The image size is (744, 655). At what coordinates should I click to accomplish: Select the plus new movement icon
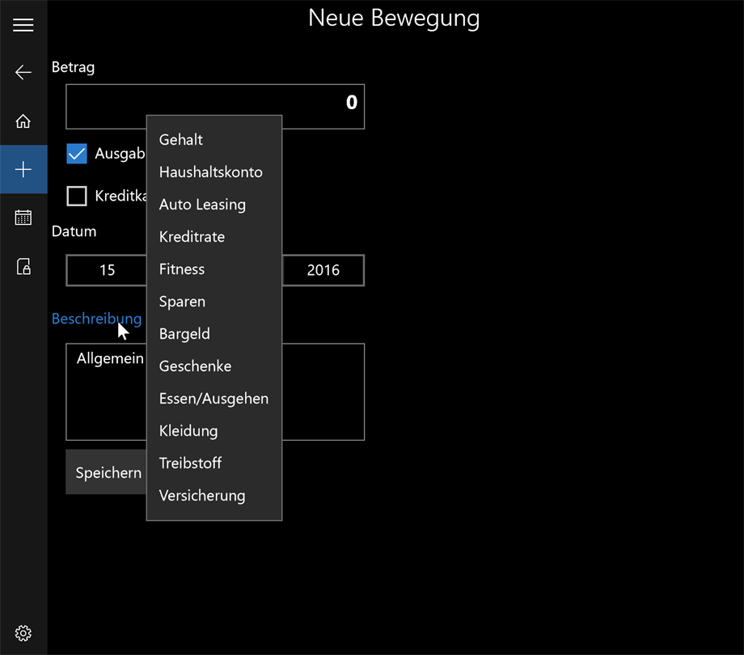click(23, 169)
